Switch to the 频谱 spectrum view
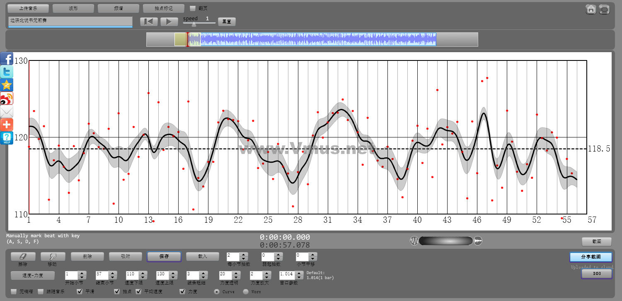622x301 pixels. pyautogui.click(x=118, y=8)
